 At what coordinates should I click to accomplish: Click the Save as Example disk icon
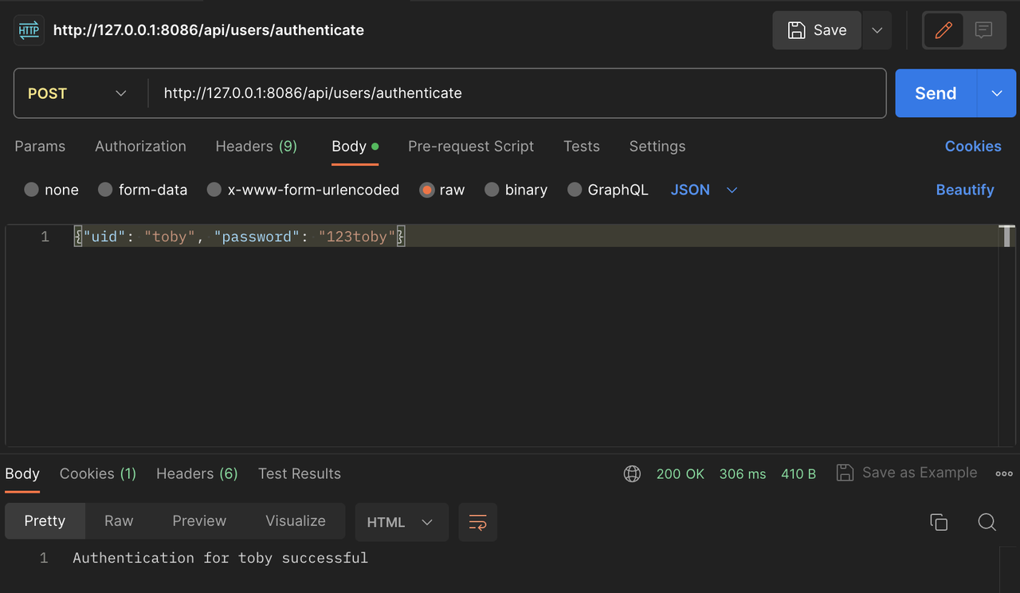[x=845, y=473]
